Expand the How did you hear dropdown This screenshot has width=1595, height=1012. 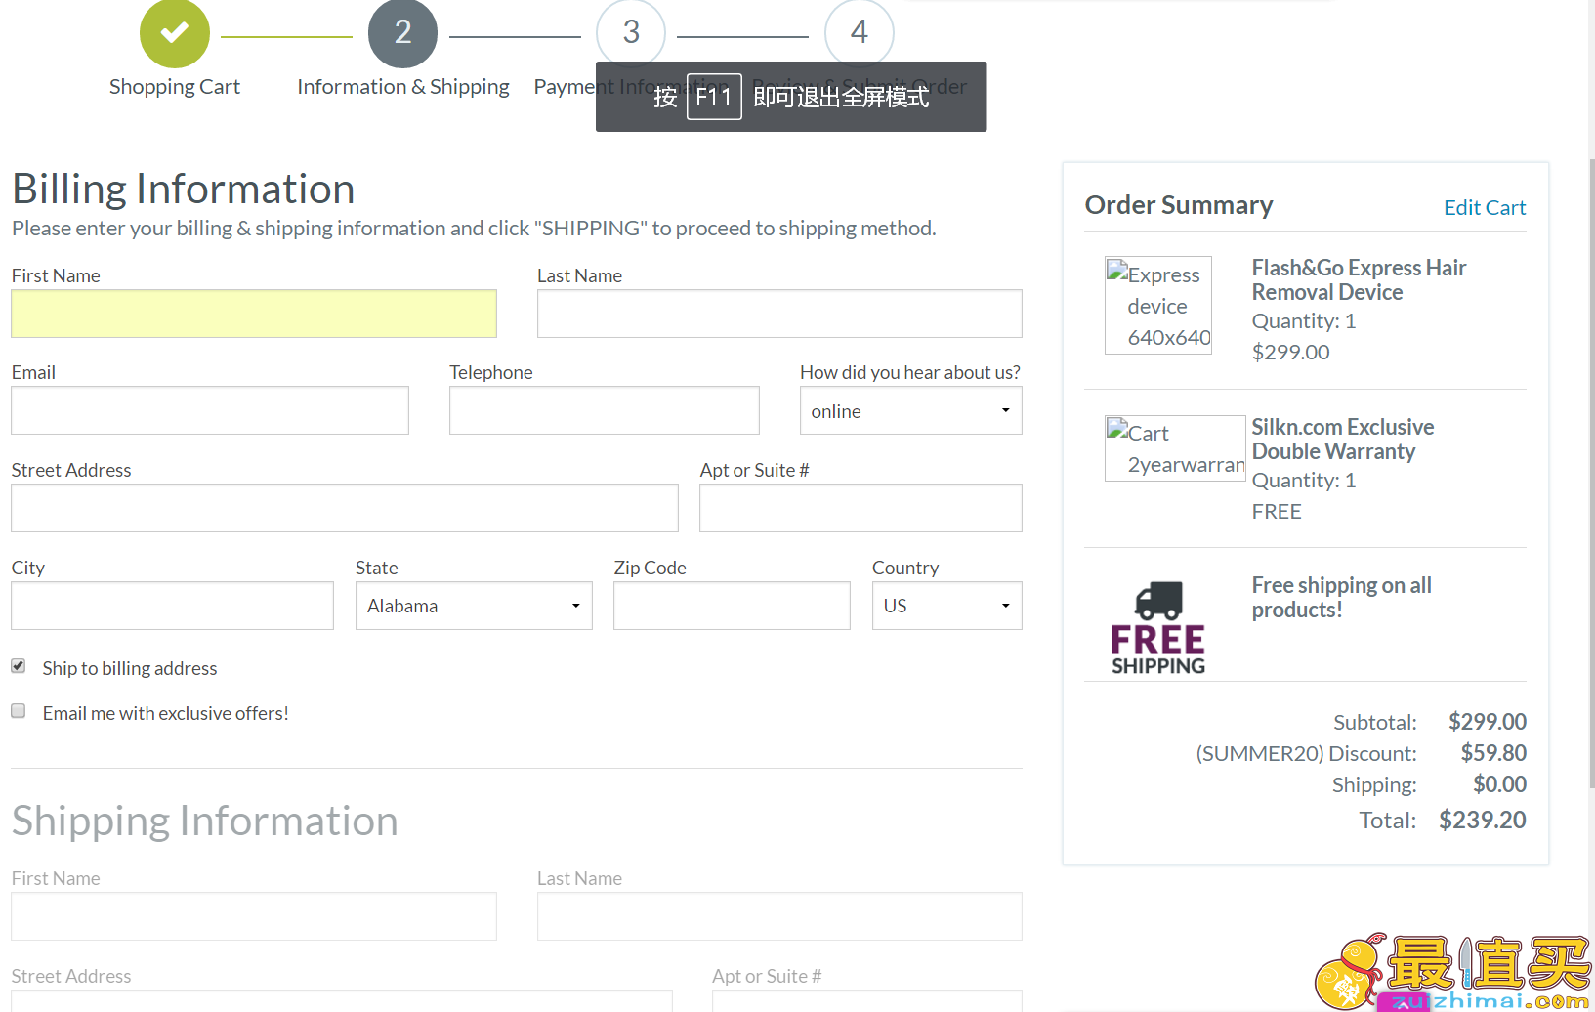(911, 410)
